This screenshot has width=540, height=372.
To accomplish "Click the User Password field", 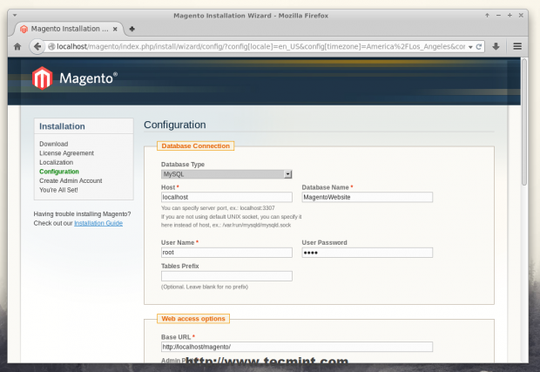I will point(368,253).
